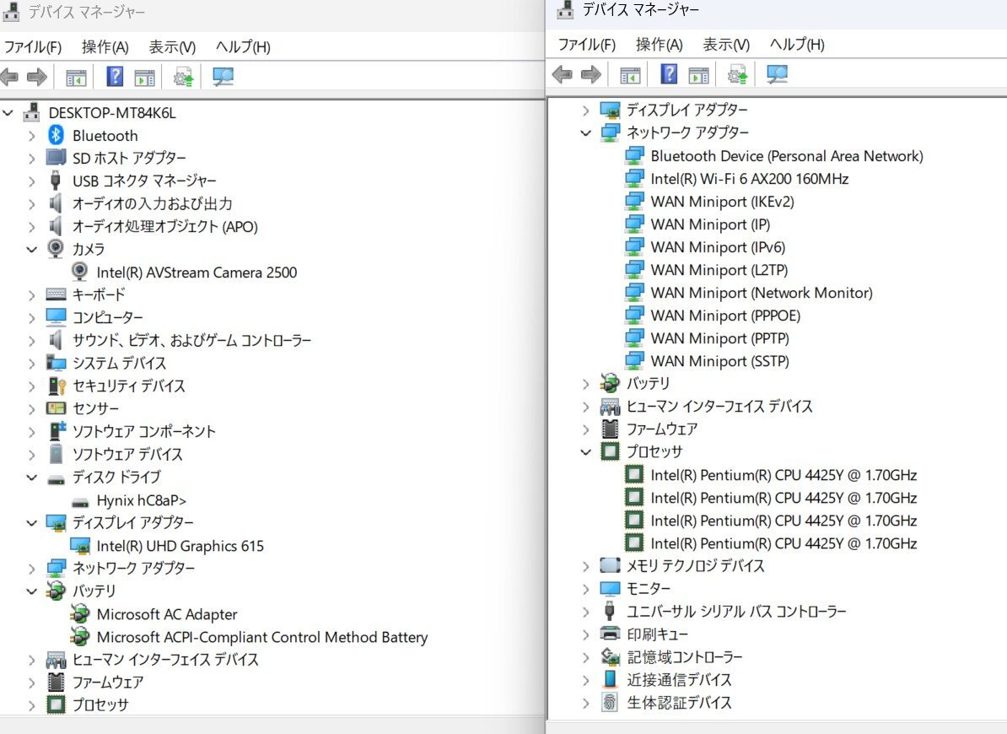The height and width of the screenshot is (734, 1007).
Task: Open ファイル(F) menu in the left window
Action: (33, 47)
